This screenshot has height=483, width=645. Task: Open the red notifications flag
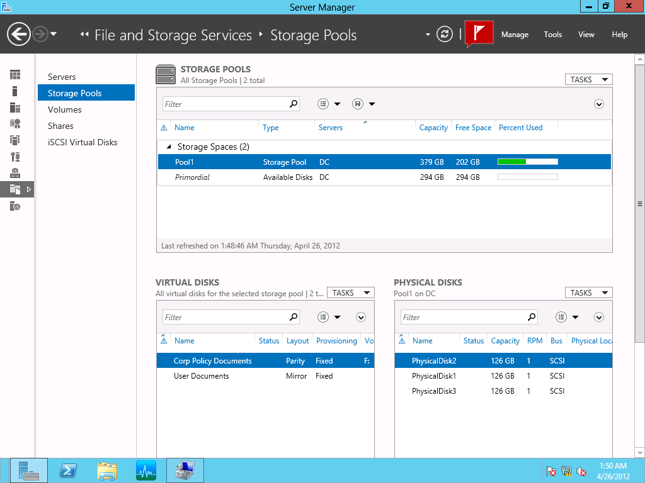click(479, 33)
